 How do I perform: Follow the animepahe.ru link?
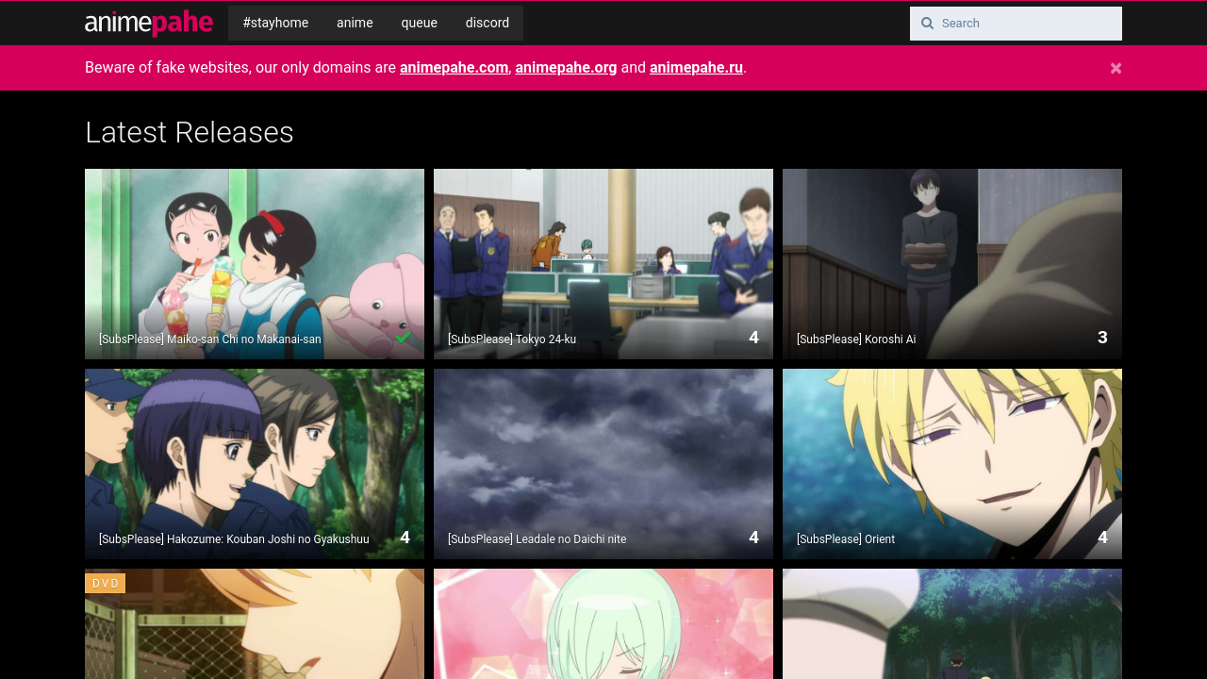(696, 68)
